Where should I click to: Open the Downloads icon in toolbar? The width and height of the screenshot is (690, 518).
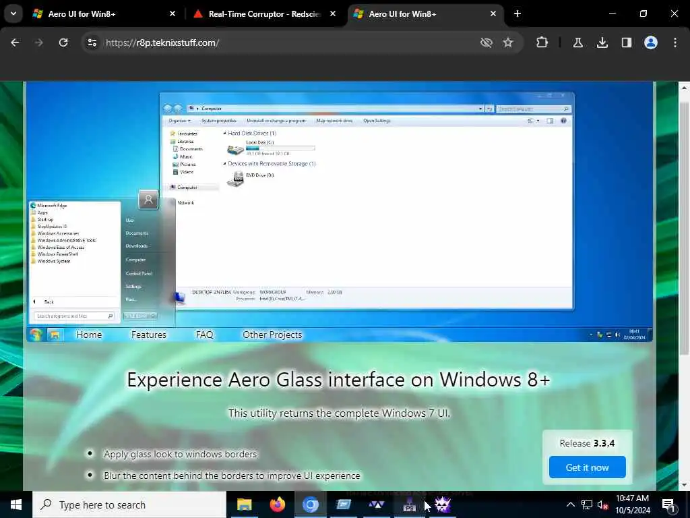[602, 42]
